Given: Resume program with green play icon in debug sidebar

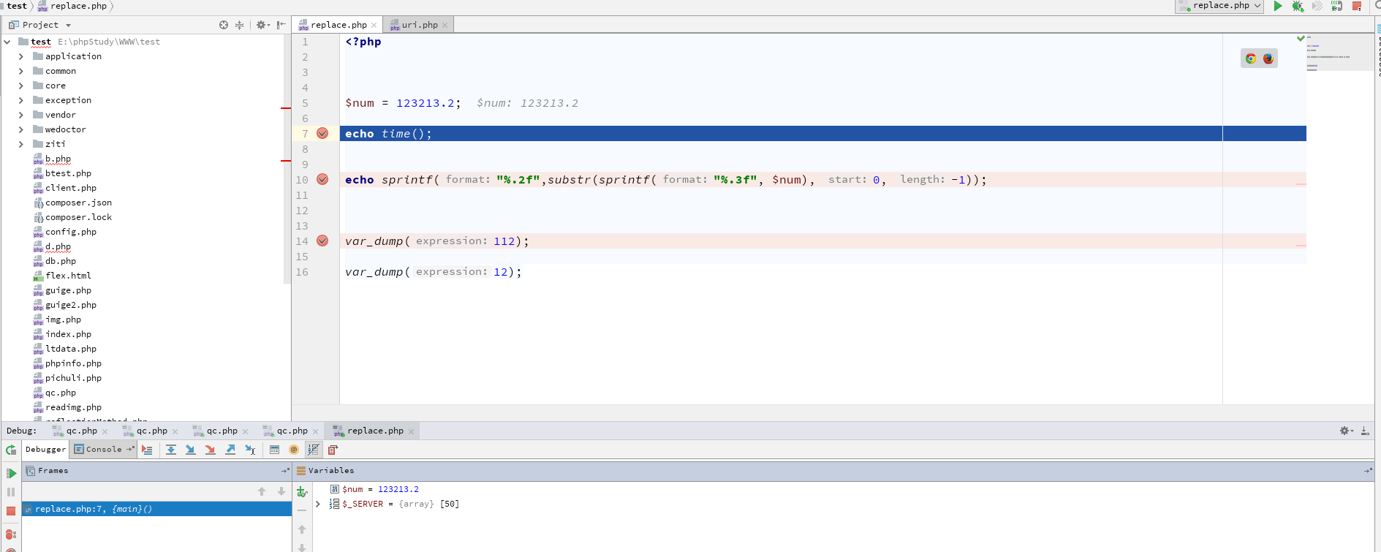Looking at the screenshot, I should [11, 473].
